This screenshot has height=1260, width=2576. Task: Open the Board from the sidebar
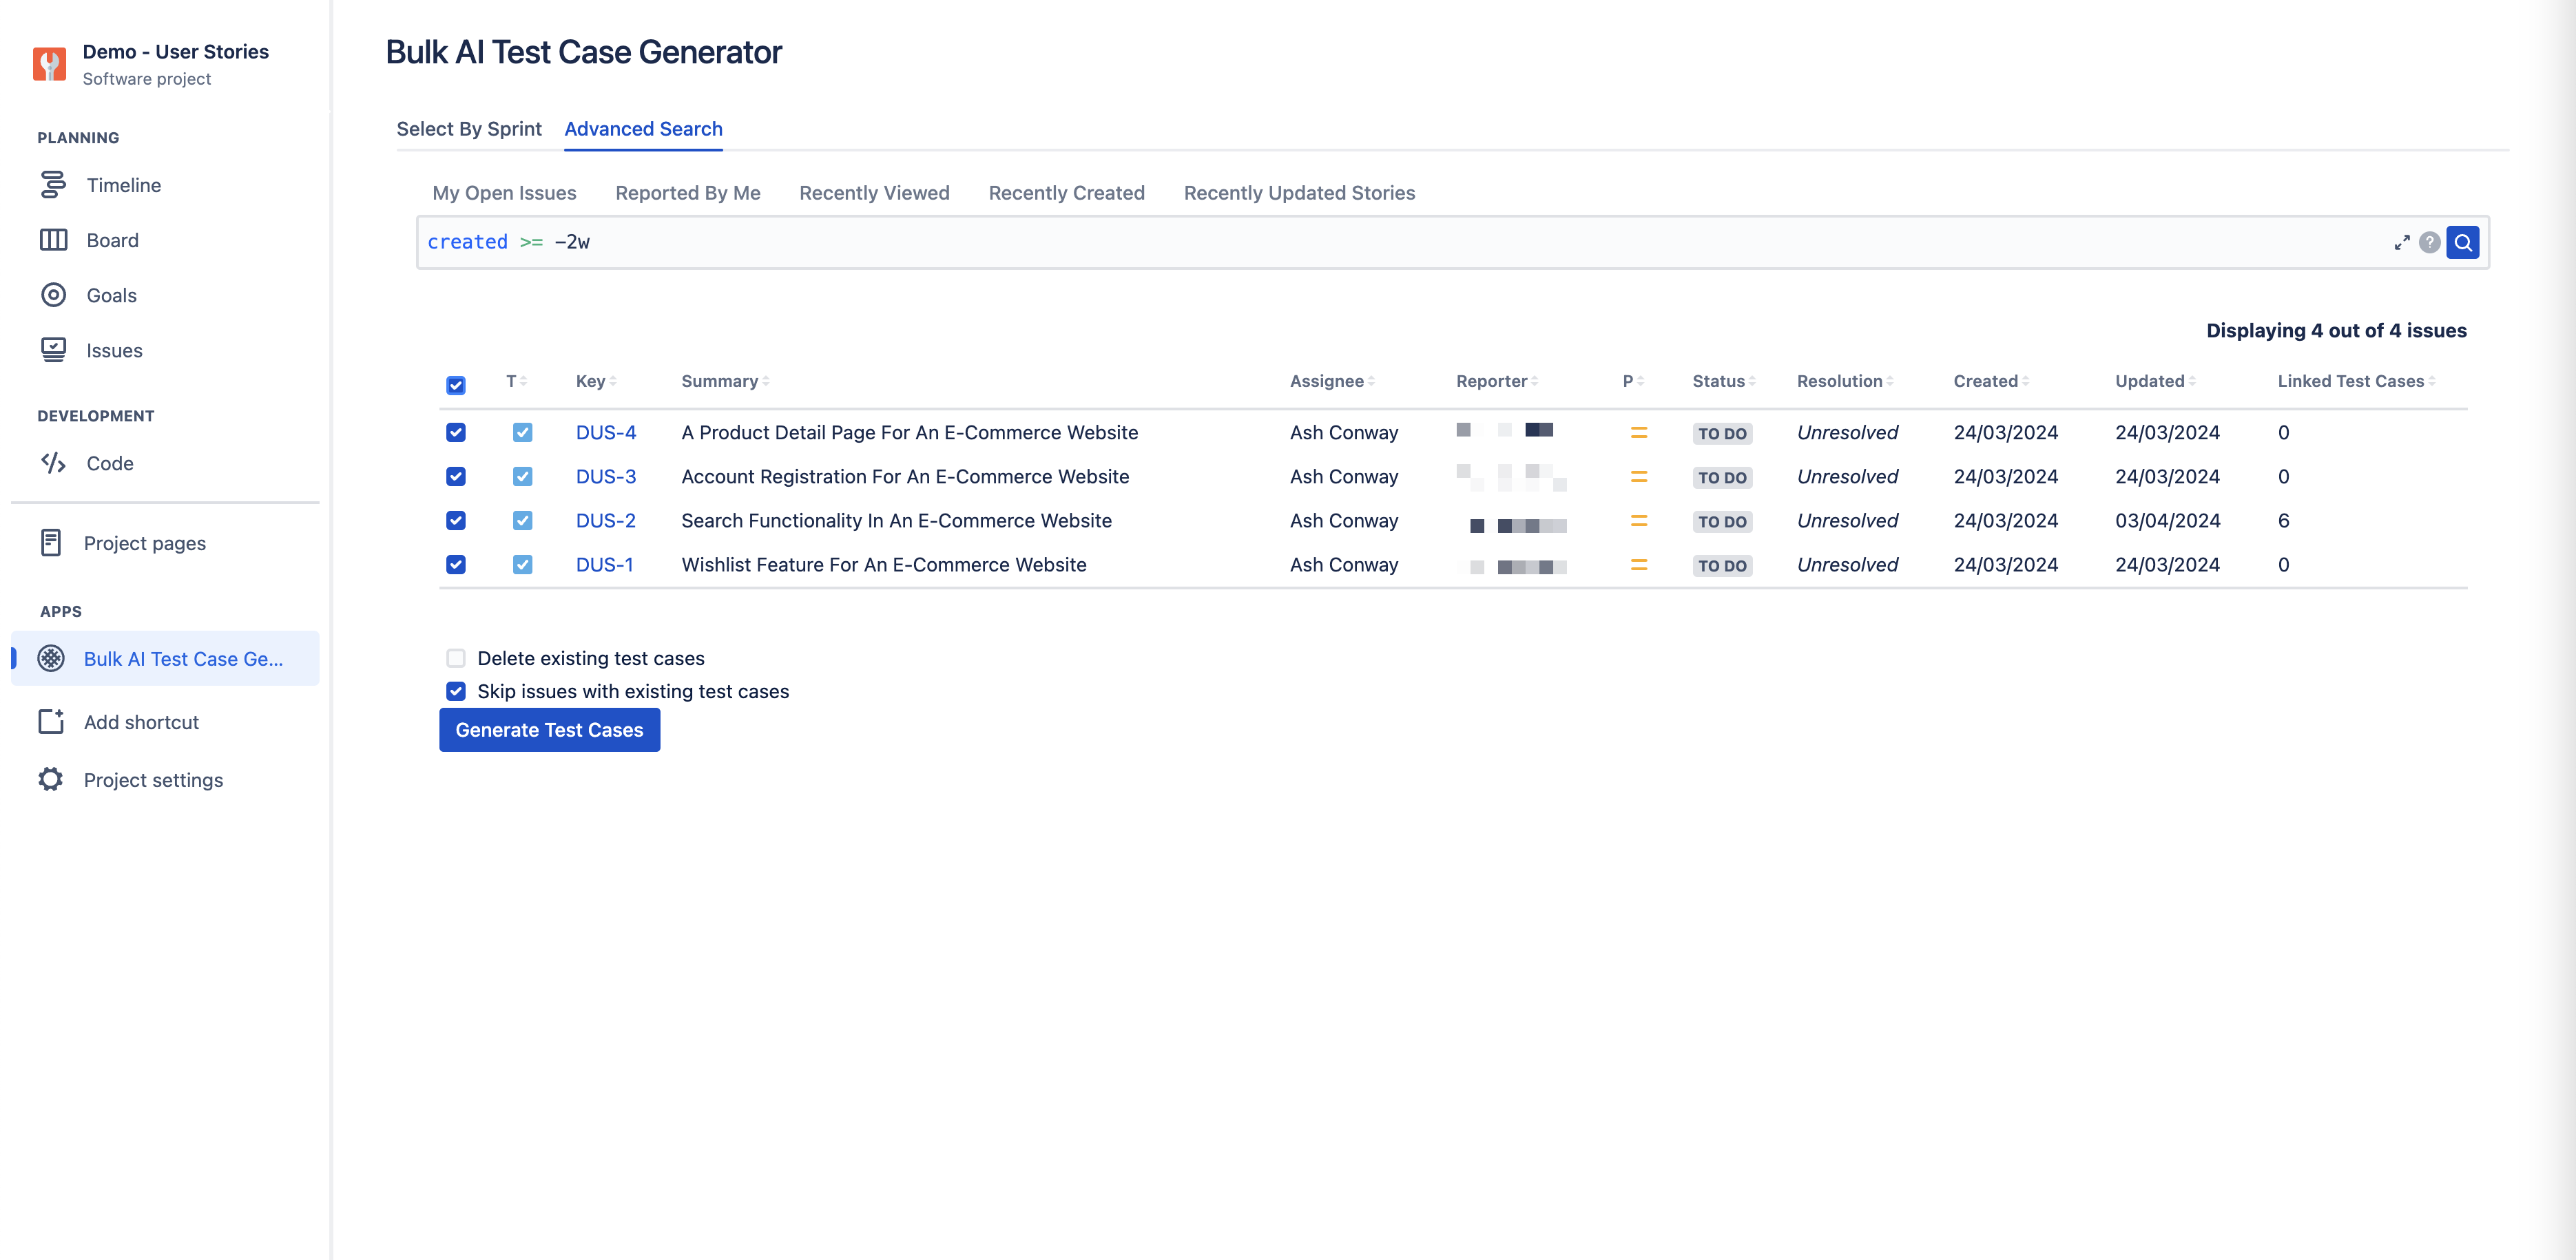tap(112, 240)
